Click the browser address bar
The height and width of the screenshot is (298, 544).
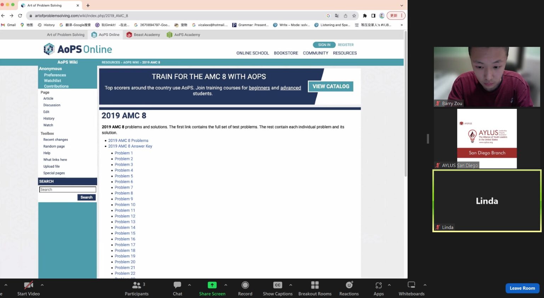click(x=177, y=16)
